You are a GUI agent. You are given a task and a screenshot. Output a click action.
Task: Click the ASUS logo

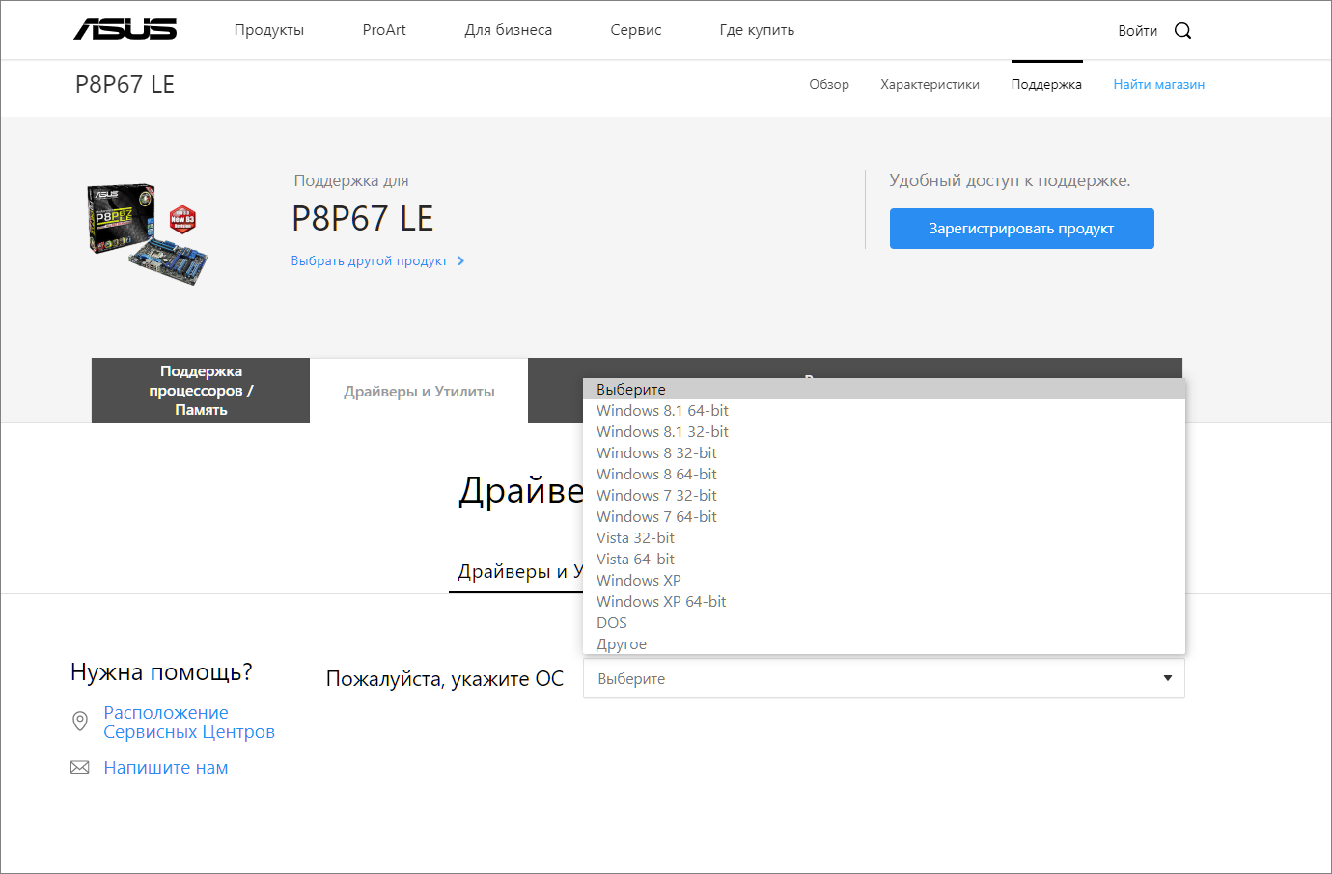click(125, 30)
